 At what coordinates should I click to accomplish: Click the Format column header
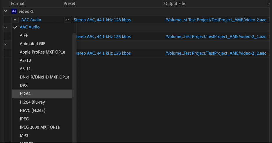pos(18,3)
